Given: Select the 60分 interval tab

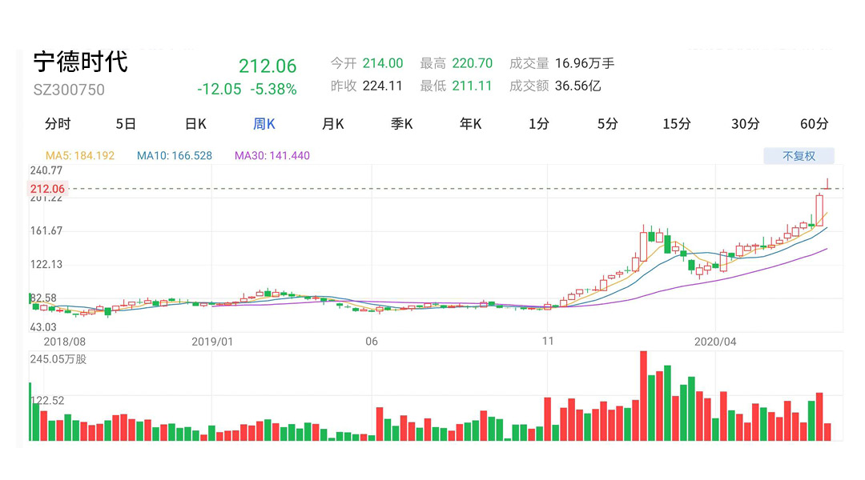Looking at the screenshot, I should pyautogui.click(x=815, y=124).
